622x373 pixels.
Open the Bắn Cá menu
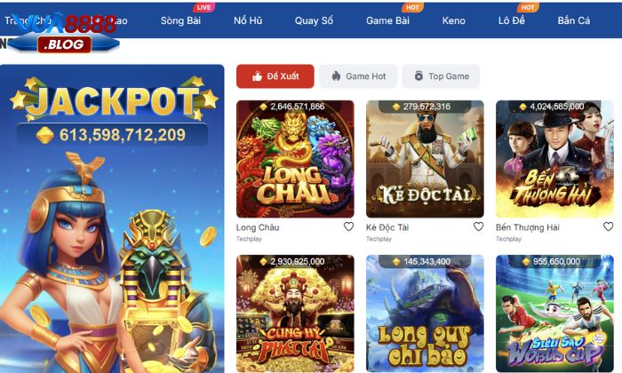coord(574,20)
